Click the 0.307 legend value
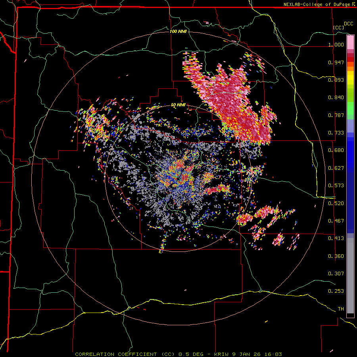Viewport: 357px width, 357px height. click(336, 273)
